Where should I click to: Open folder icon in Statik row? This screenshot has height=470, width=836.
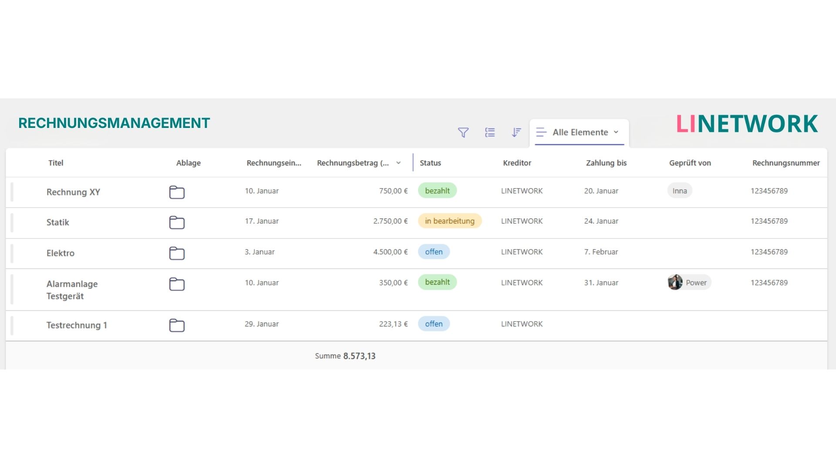[177, 223]
